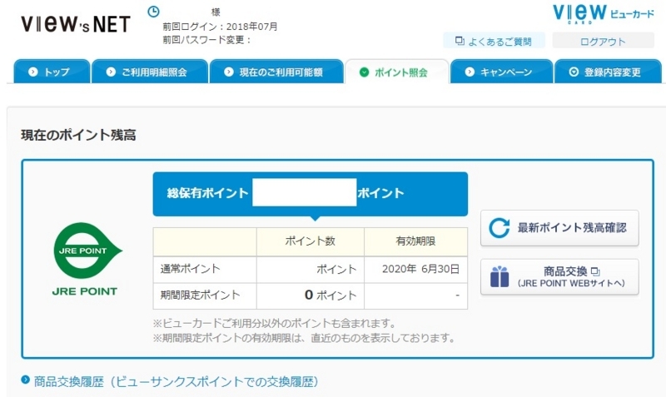Click the arrow bullet before 商品交換履歴
The width and height of the screenshot is (666, 397).
click(26, 380)
